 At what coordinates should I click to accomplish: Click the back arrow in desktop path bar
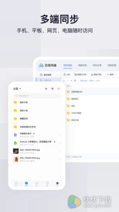(64, 81)
